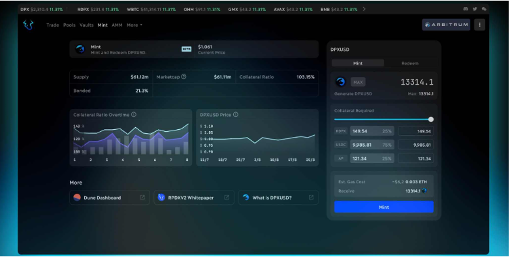Screen dimensions: 510x257
Task: Click the right USDC 9,985.81 box
Action: coord(416,145)
